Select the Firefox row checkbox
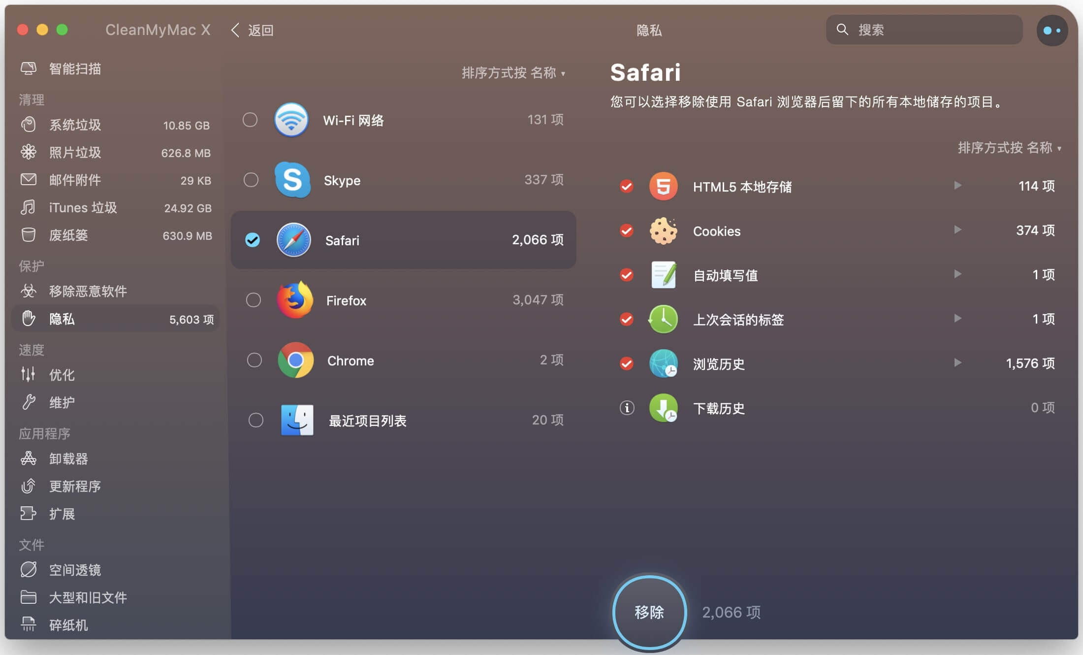Viewport: 1083px width, 655px height. 254,300
